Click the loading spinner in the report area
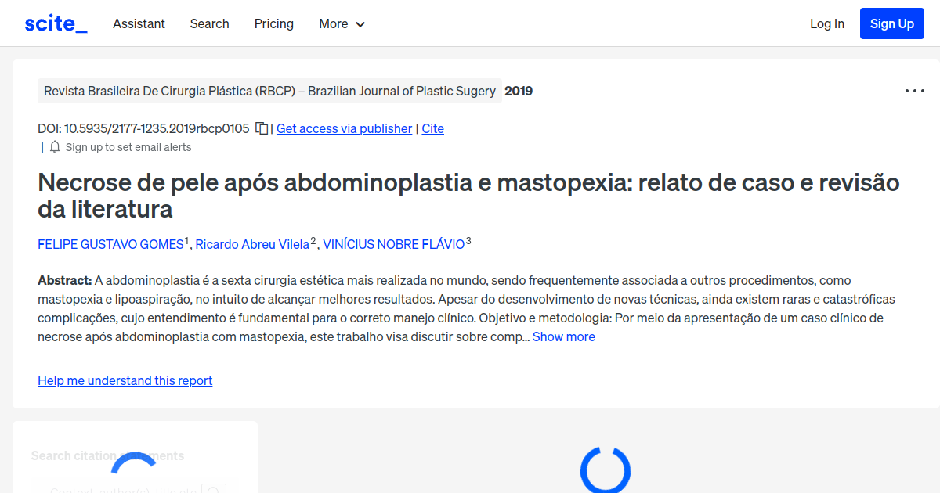 pos(606,470)
